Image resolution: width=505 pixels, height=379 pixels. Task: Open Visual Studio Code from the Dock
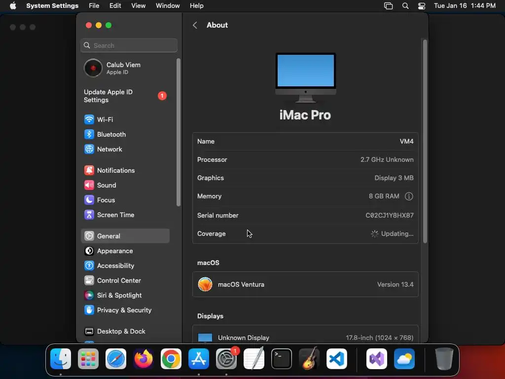tap(336, 359)
